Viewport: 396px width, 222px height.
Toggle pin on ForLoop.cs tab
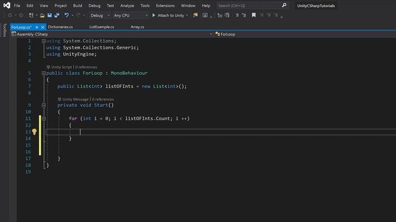pyautogui.click(x=37, y=27)
